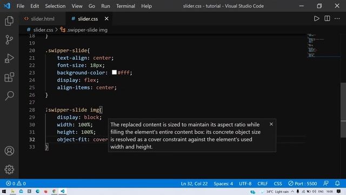Click the feedback icon in status bar
Screen dimensions: 346x195
(325, 183)
